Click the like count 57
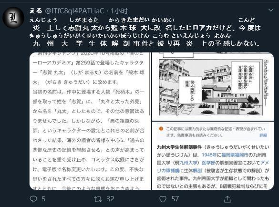 coord(175,199)
